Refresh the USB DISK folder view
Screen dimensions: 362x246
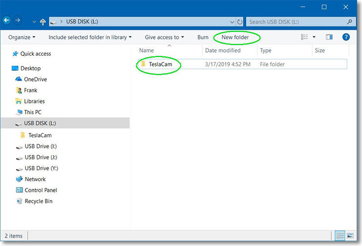(x=239, y=22)
